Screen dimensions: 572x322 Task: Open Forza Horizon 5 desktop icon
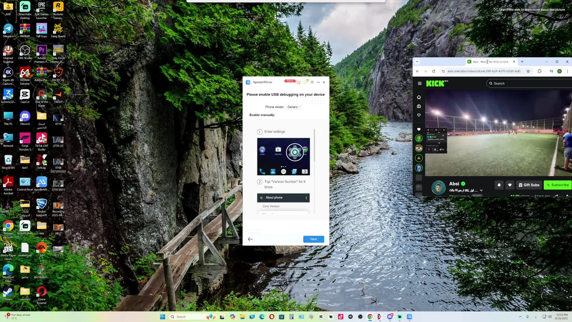click(25, 142)
